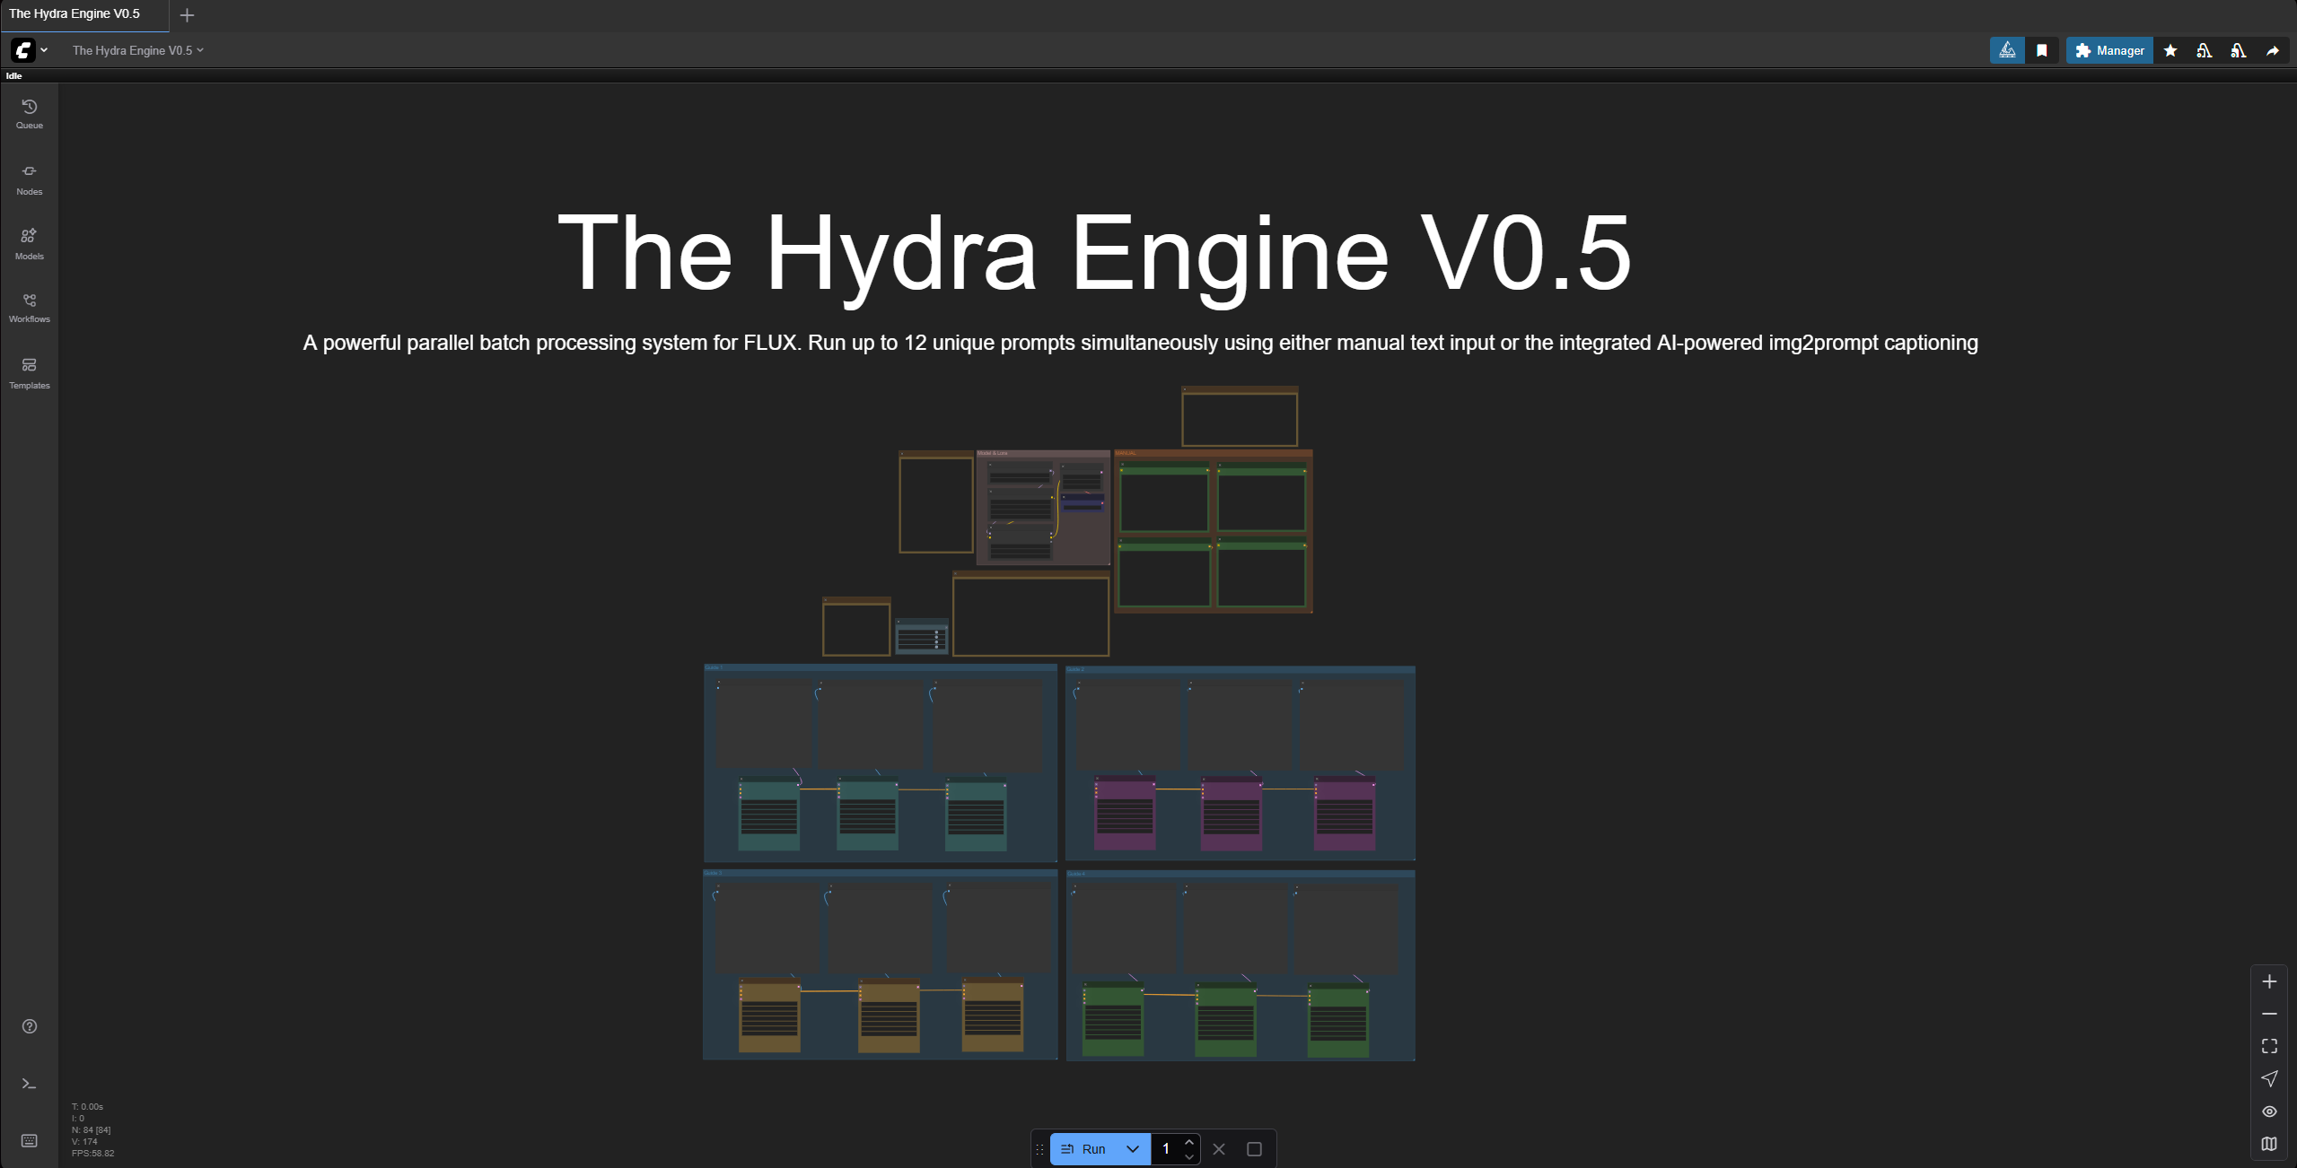
Task: Open the Workflows sidebar panel
Action: 30,308
